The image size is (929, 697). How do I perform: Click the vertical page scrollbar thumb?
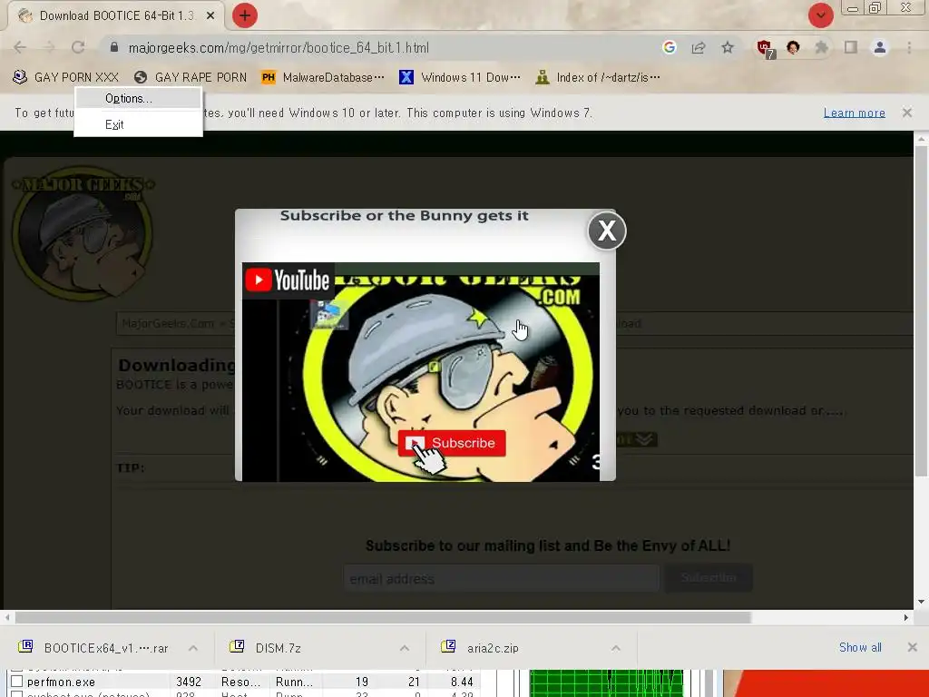click(x=921, y=311)
